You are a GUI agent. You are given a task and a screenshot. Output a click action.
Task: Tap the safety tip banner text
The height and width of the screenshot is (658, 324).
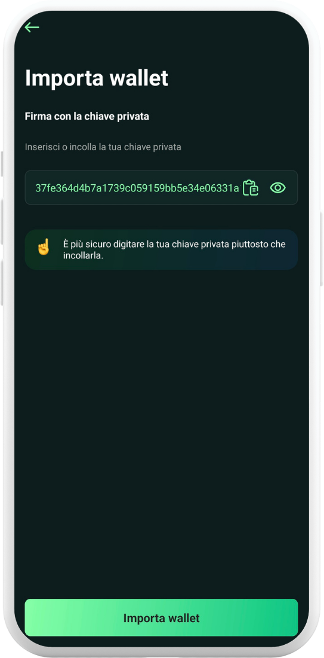click(174, 249)
